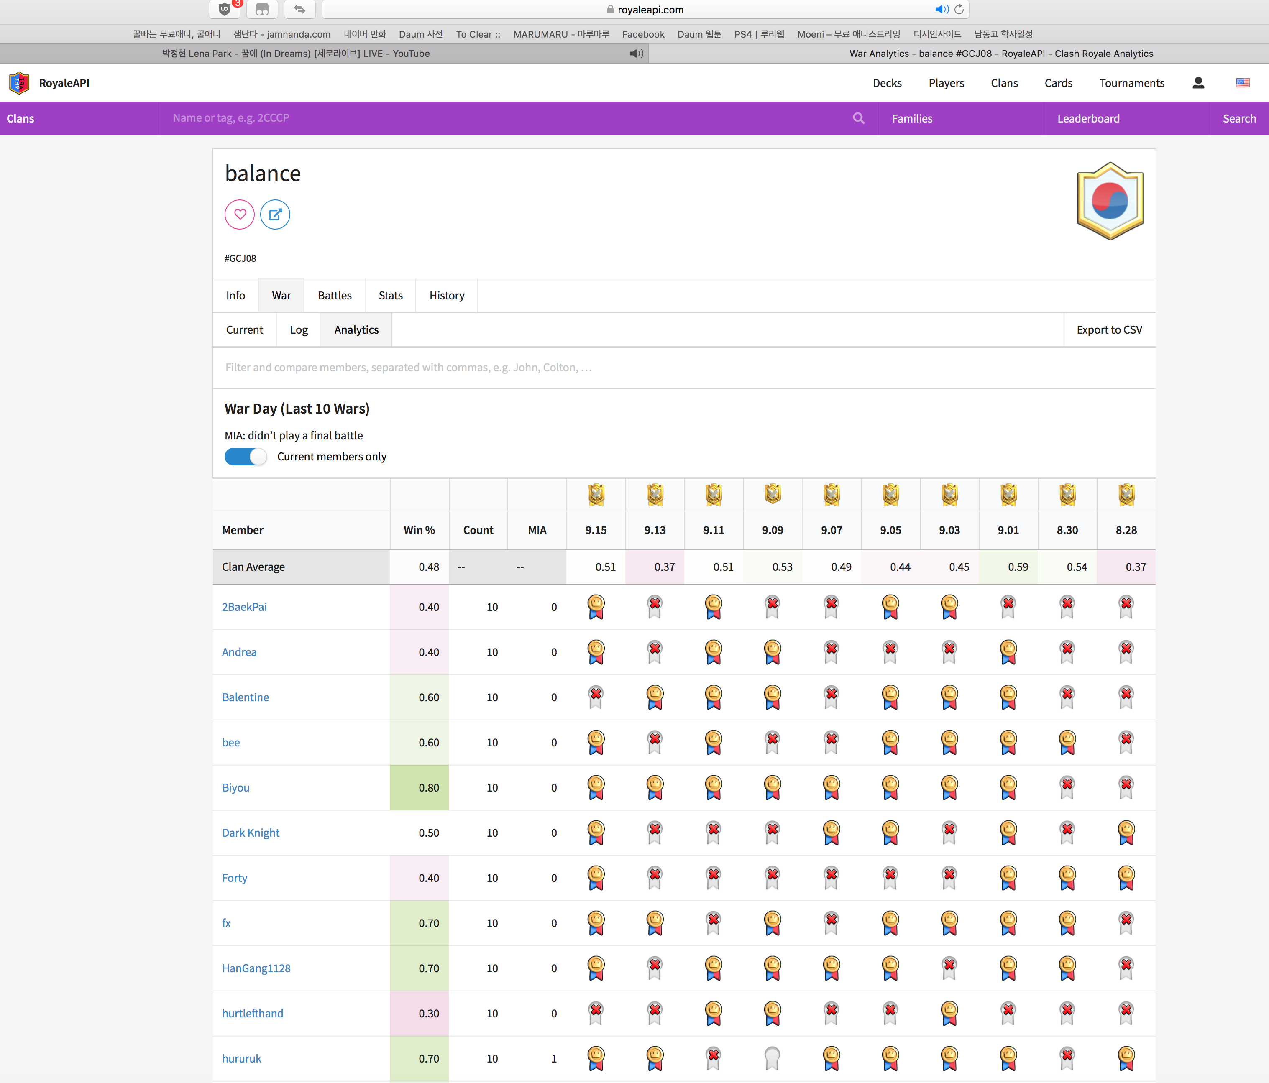Click the filter and compare members field
Viewport: 1269px width, 1083px height.
click(x=683, y=367)
